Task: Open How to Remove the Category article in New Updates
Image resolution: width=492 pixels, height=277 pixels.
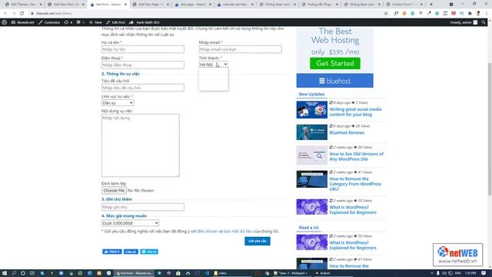Action: pos(355,184)
